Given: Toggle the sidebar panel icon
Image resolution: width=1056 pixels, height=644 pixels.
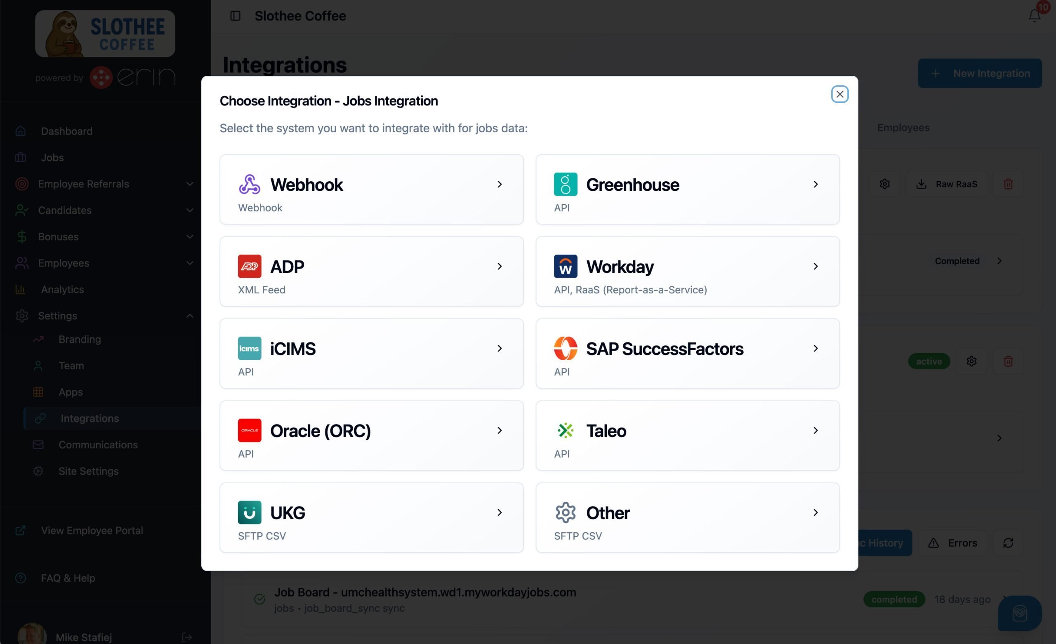Looking at the screenshot, I should [235, 16].
